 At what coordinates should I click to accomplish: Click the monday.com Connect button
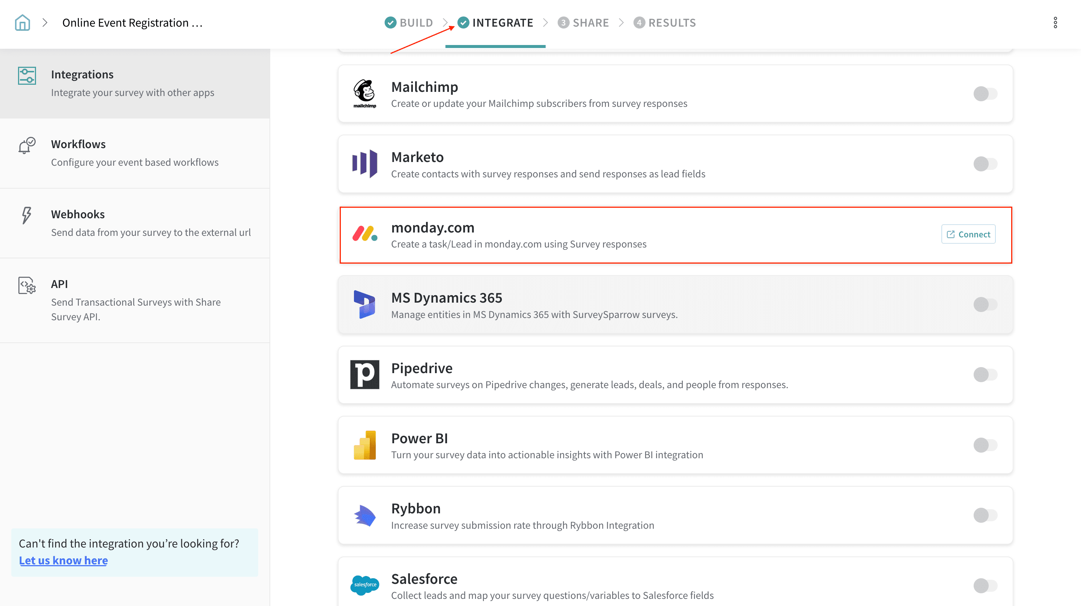click(x=968, y=234)
